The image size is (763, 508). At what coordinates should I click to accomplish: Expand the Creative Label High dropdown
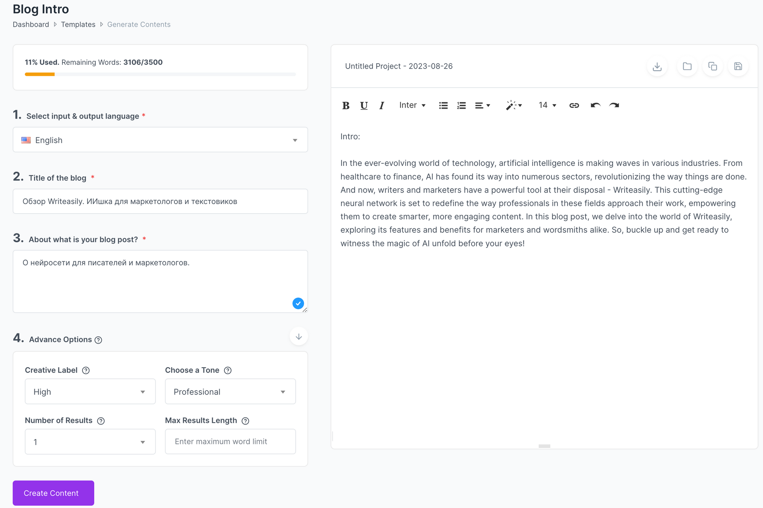pyautogui.click(x=90, y=392)
